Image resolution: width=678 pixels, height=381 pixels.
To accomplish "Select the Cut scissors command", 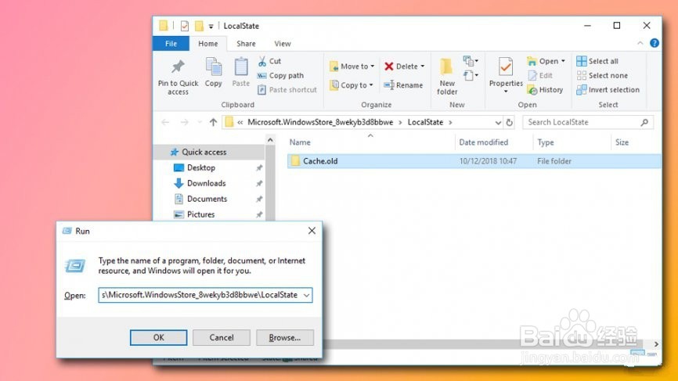I will coord(269,61).
